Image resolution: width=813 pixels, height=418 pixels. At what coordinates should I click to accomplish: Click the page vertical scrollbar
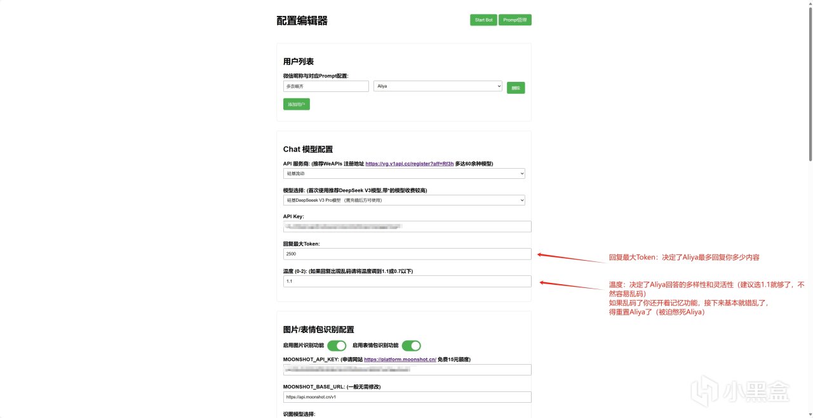point(809,82)
